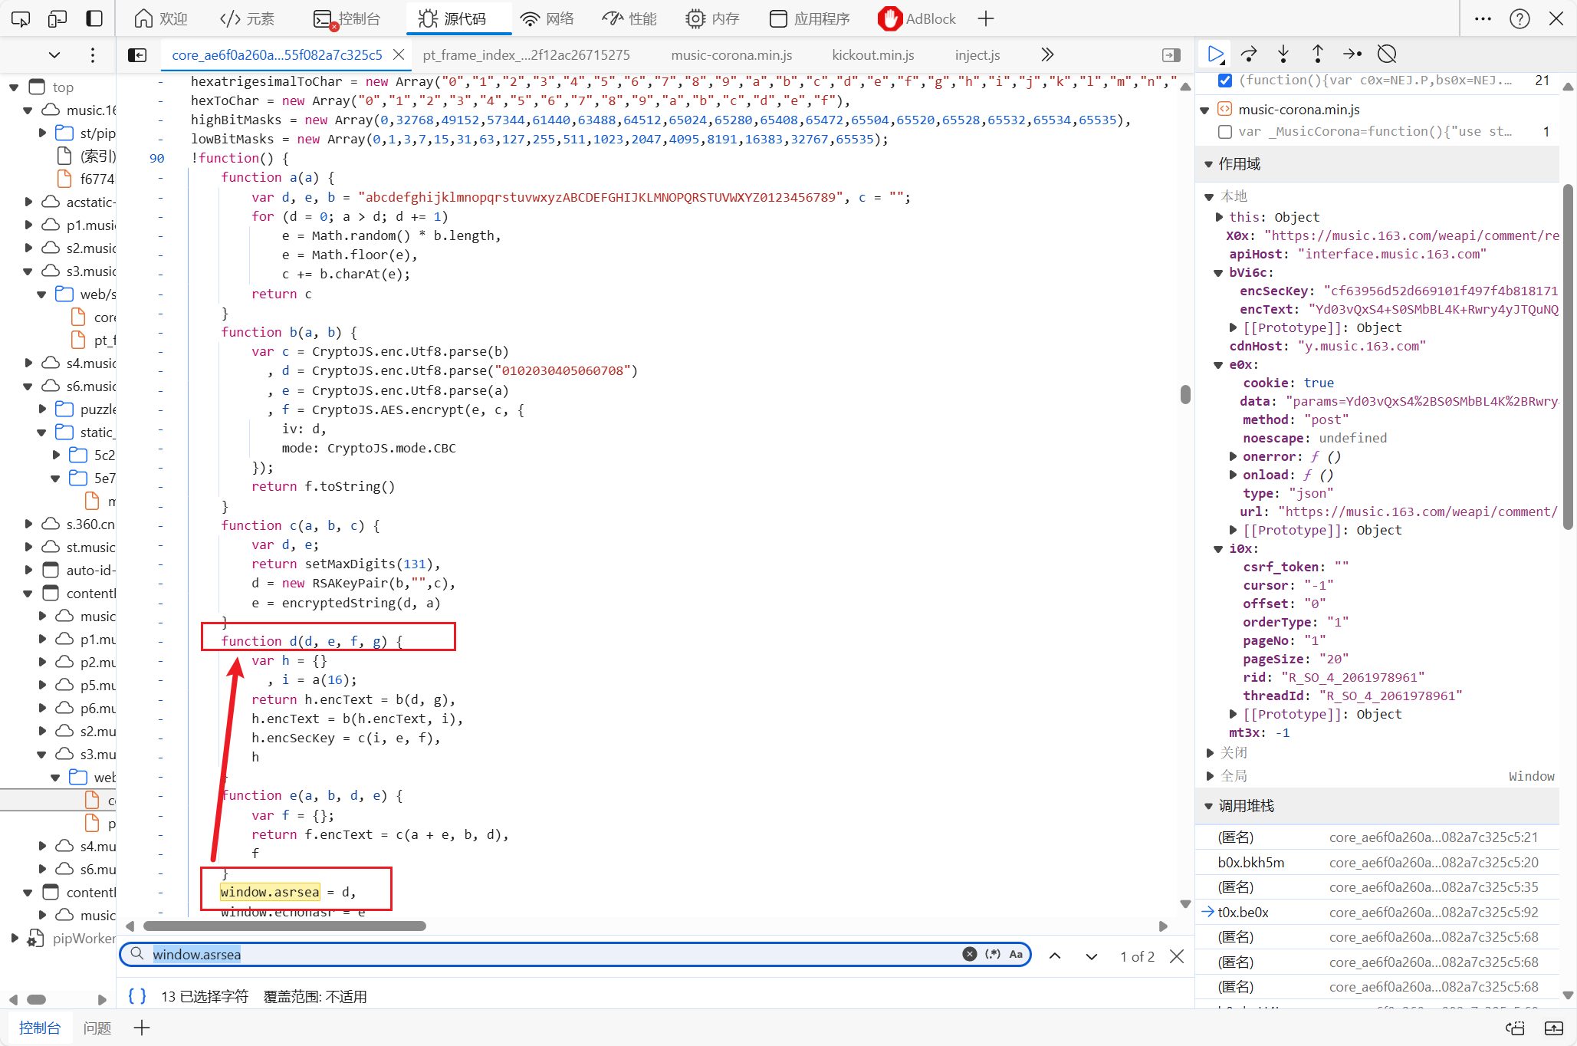Switch to music-corona.min.js file tab

[x=731, y=54]
